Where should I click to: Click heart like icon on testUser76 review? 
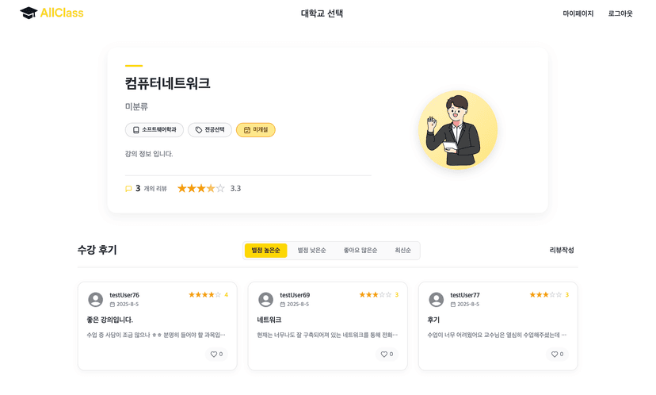213,355
